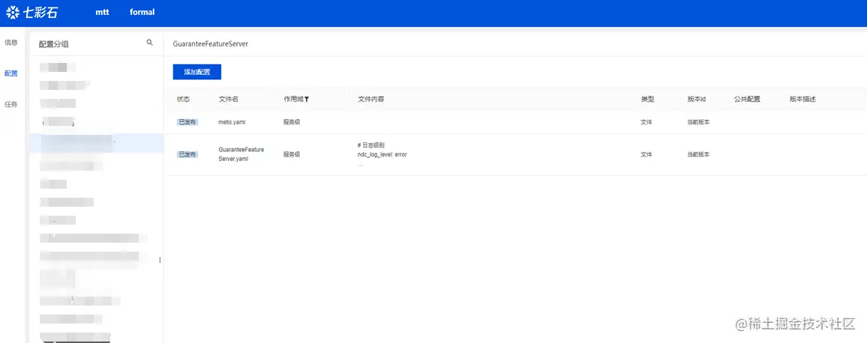This screenshot has width=867, height=343.
Task: Open the three-dot menu in sidebar
Action: pyautogui.click(x=160, y=260)
